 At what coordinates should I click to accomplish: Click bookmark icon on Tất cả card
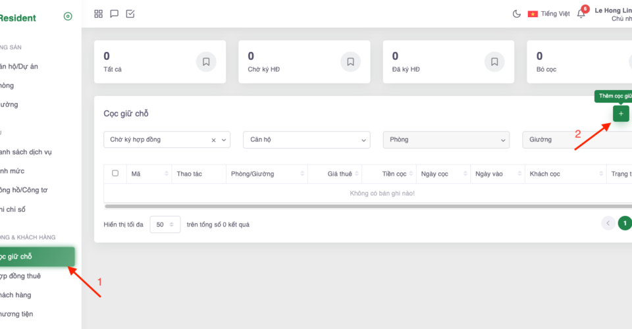click(206, 62)
